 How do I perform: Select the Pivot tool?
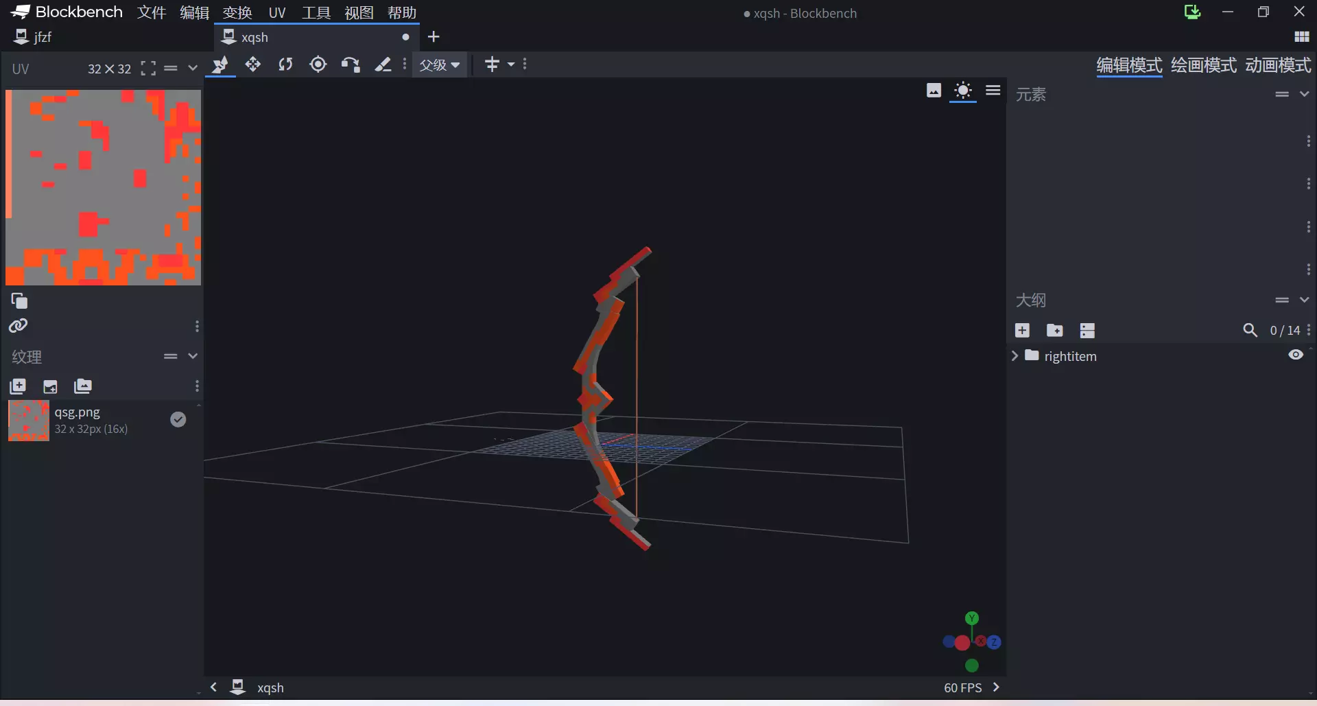tap(318, 64)
